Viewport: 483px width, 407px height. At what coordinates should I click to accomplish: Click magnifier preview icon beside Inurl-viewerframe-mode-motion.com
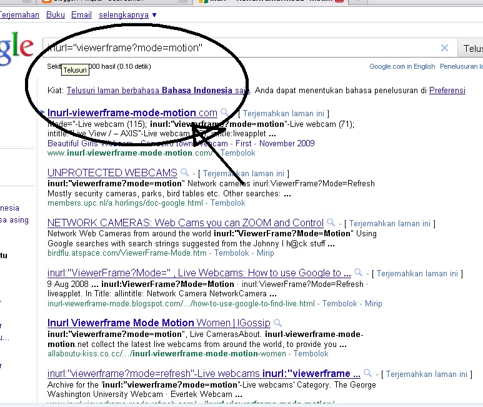[225, 112]
